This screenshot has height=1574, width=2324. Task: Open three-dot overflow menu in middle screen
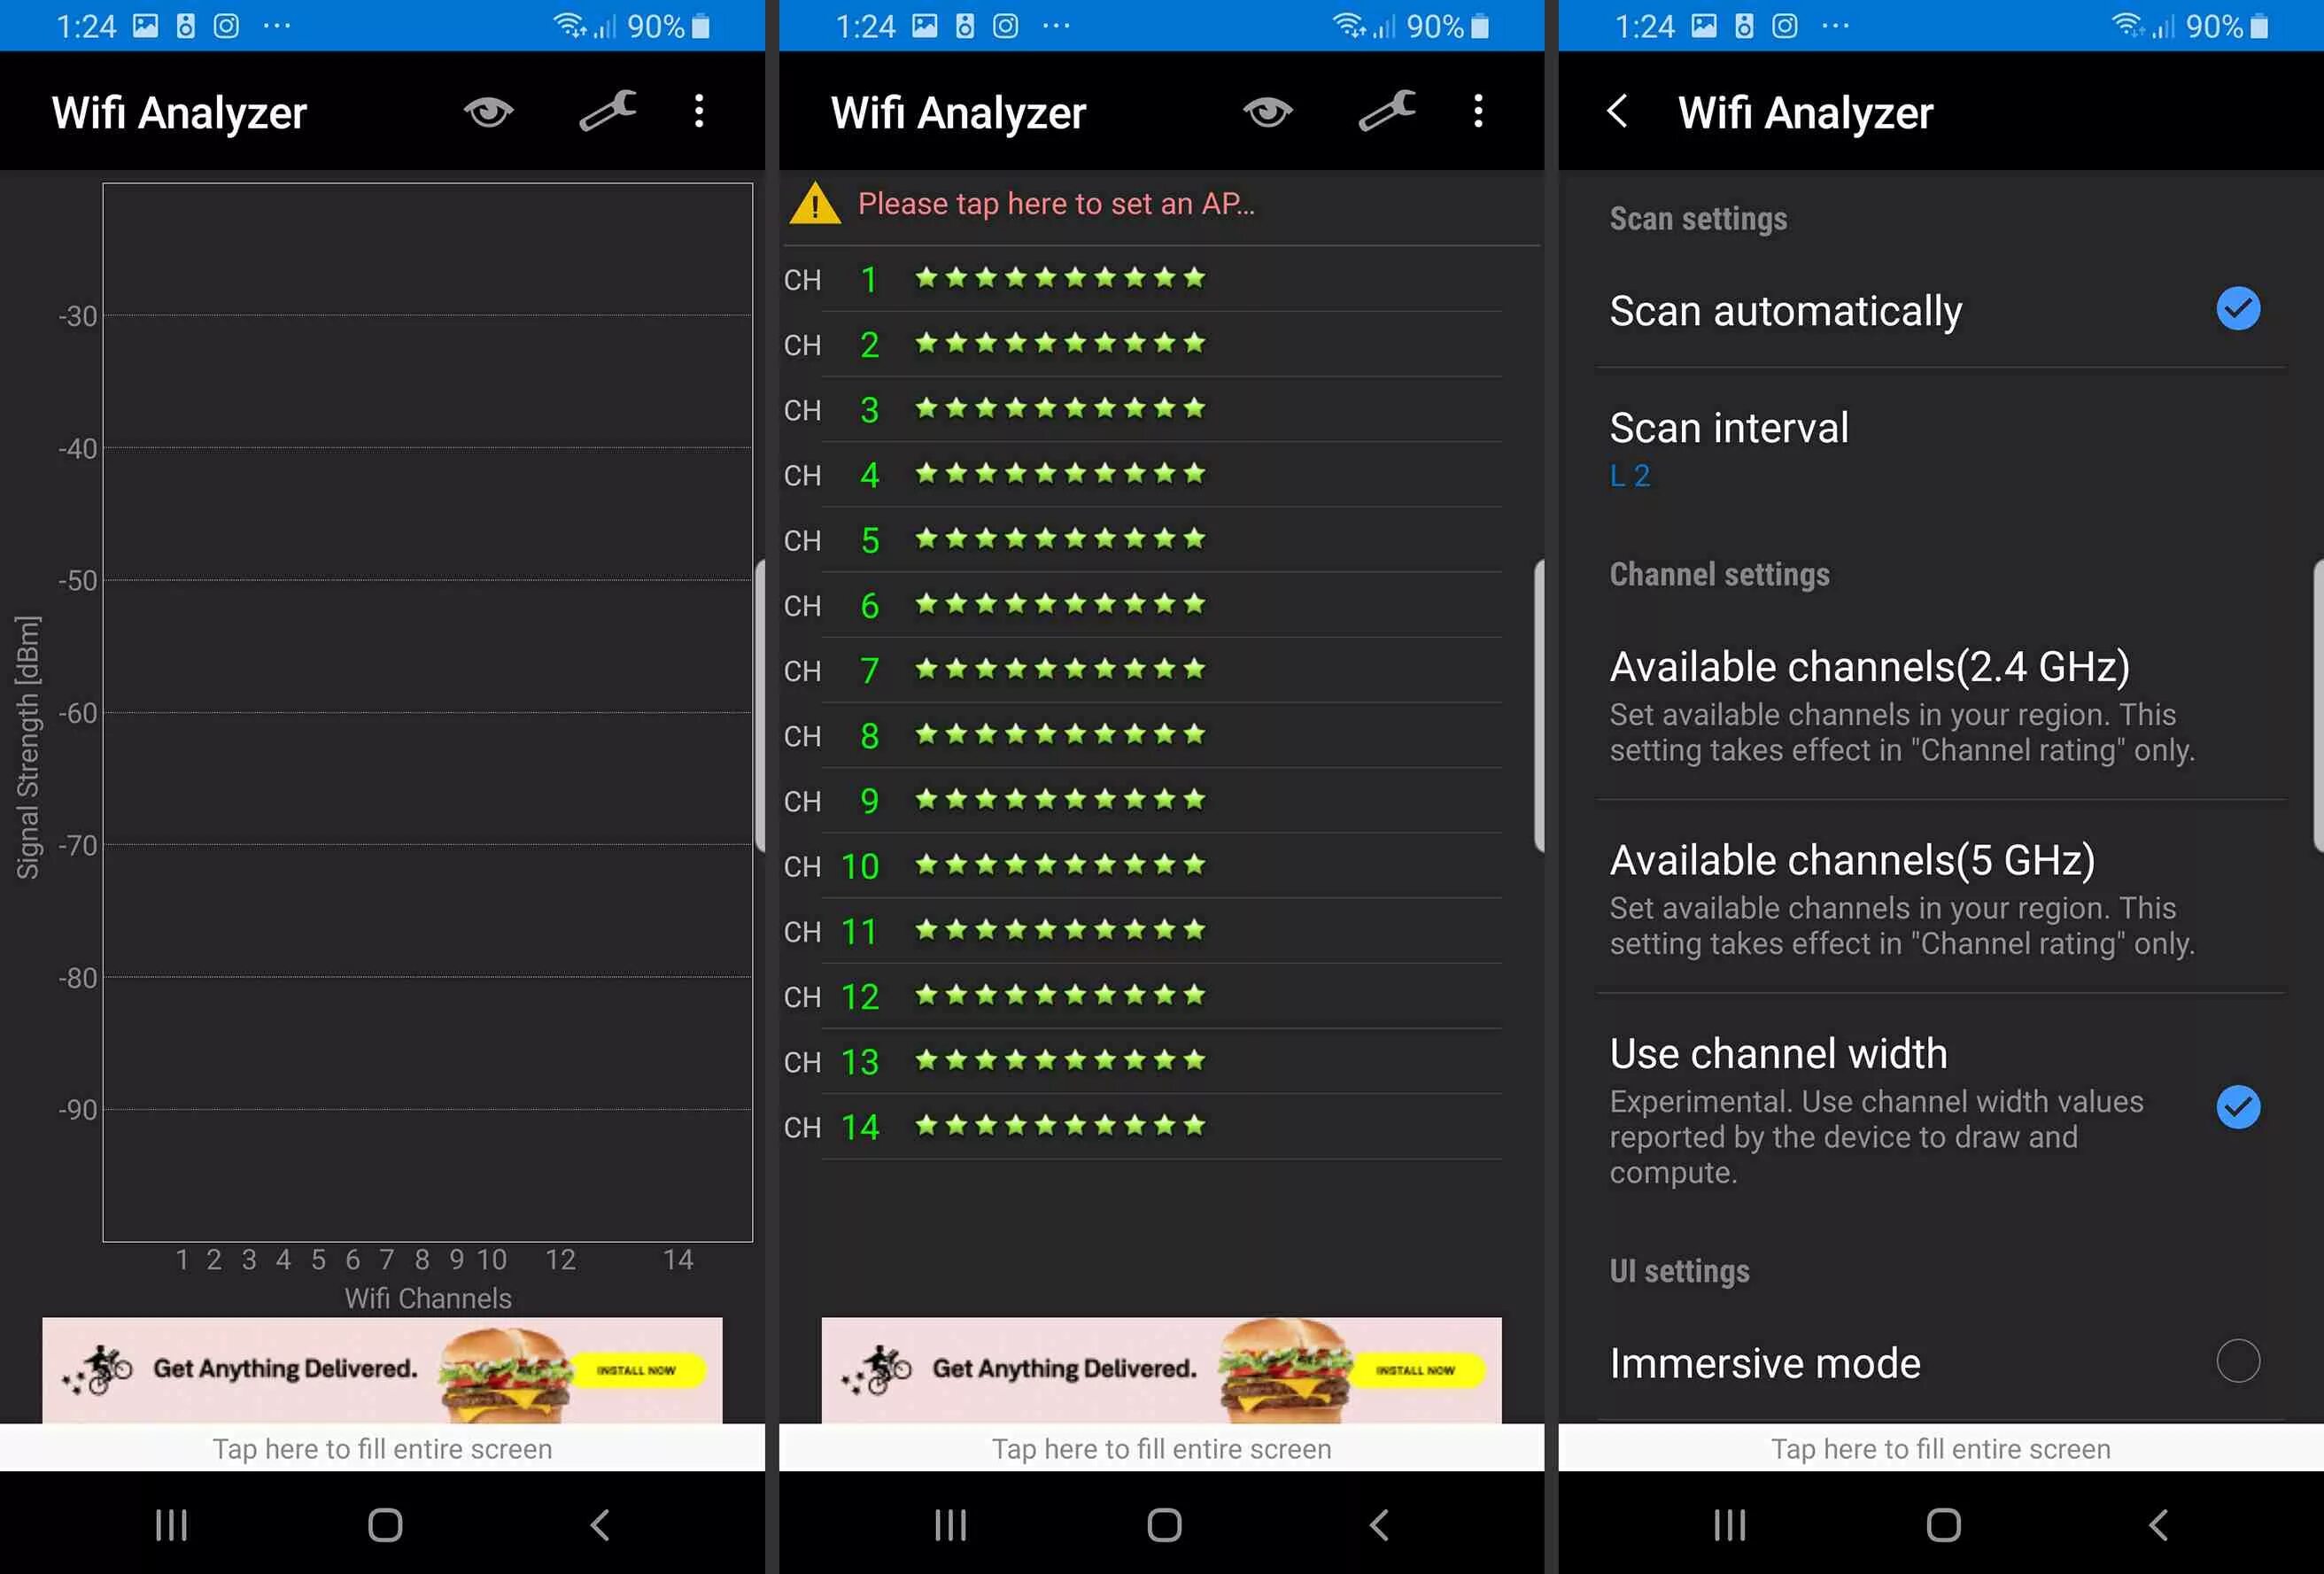pos(1478,111)
